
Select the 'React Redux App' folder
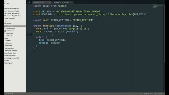(x=10, y=53)
